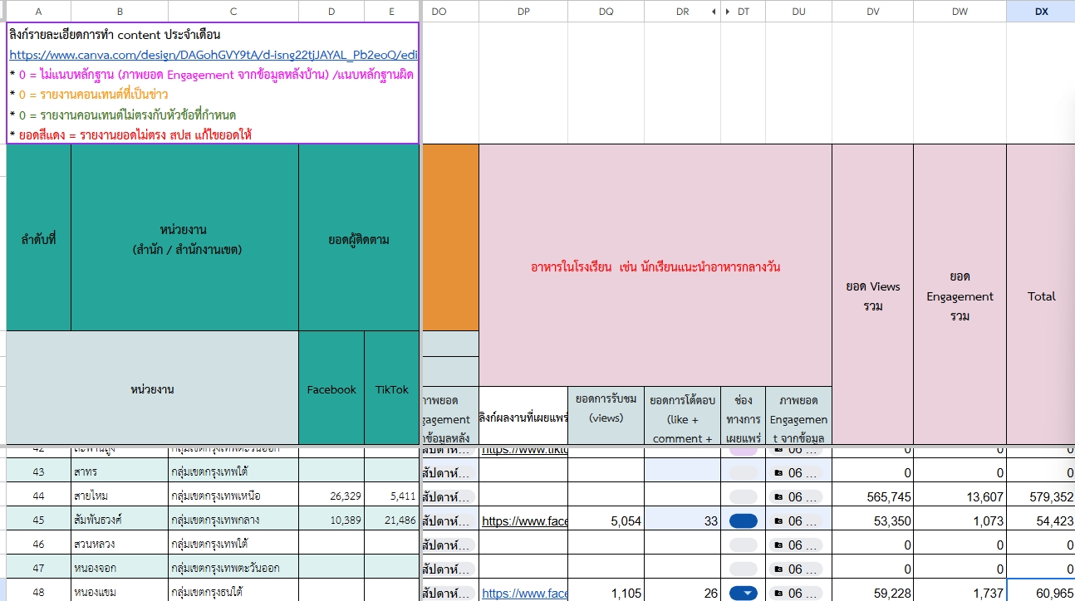Open the Facebook link in row 48
Image resolution: width=1075 pixels, height=601 pixels.
525,593
